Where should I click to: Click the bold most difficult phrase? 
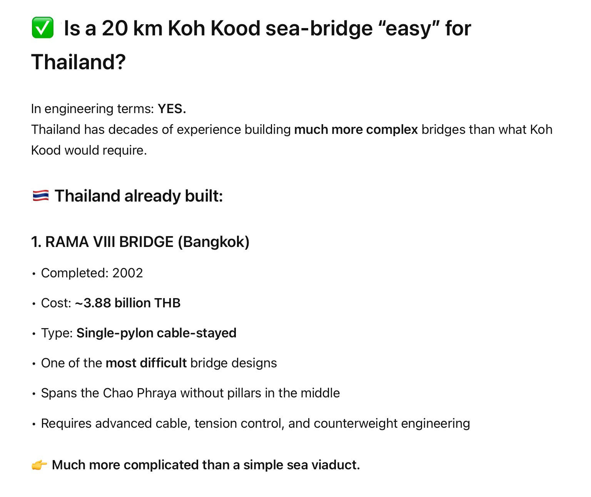[x=146, y=363]
